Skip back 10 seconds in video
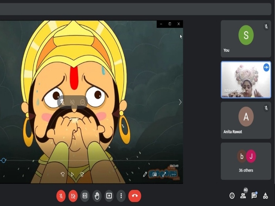This screenshot has width=275, height=206. tap(62, 174)
